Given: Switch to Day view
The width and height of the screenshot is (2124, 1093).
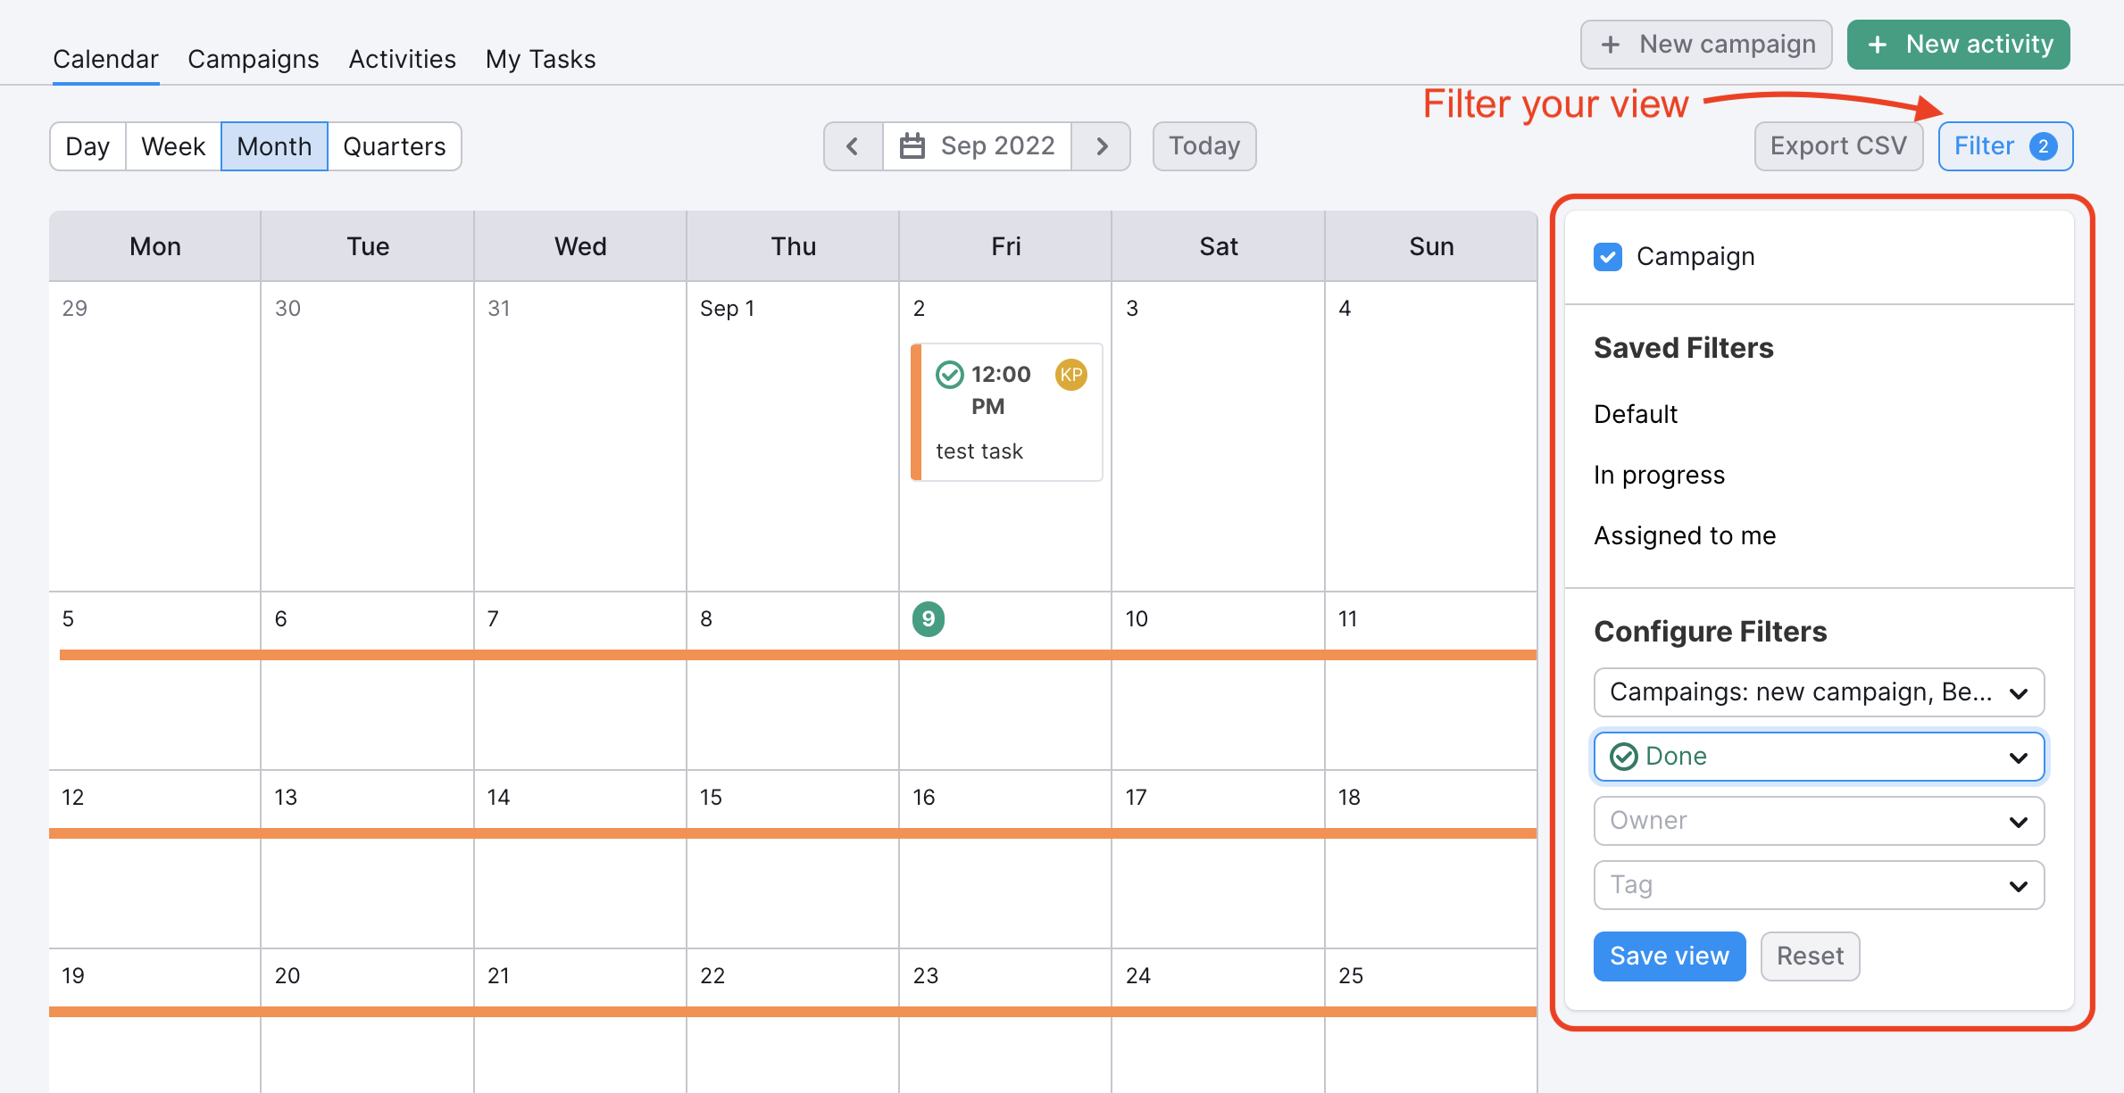Looking at the screenshot, I should click(87, 146).
